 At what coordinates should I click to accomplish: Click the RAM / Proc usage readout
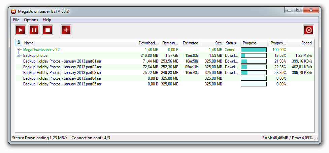pos(288,138)
